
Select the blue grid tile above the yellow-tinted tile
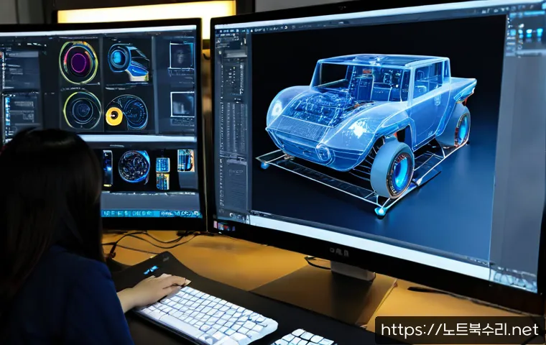click(x=162, y=165)
